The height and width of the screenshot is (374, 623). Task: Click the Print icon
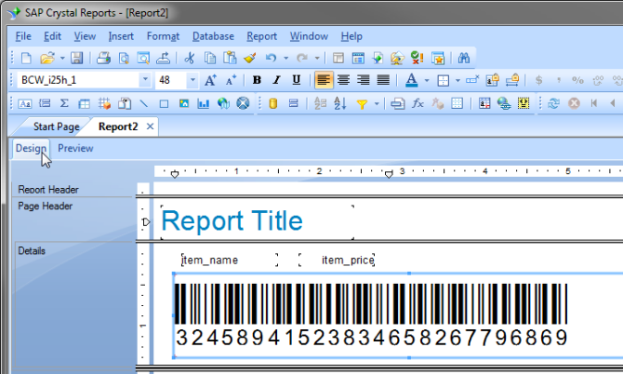[104, 59]
